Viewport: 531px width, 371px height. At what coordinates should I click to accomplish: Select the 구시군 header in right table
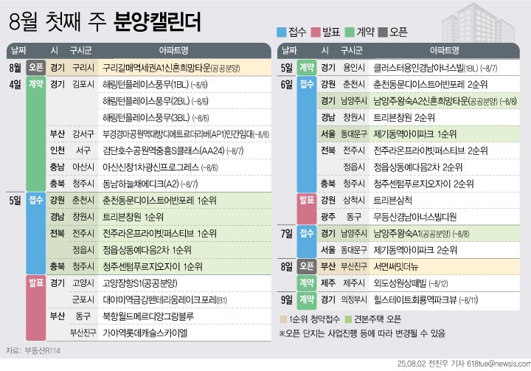click(x=353, y=51)
